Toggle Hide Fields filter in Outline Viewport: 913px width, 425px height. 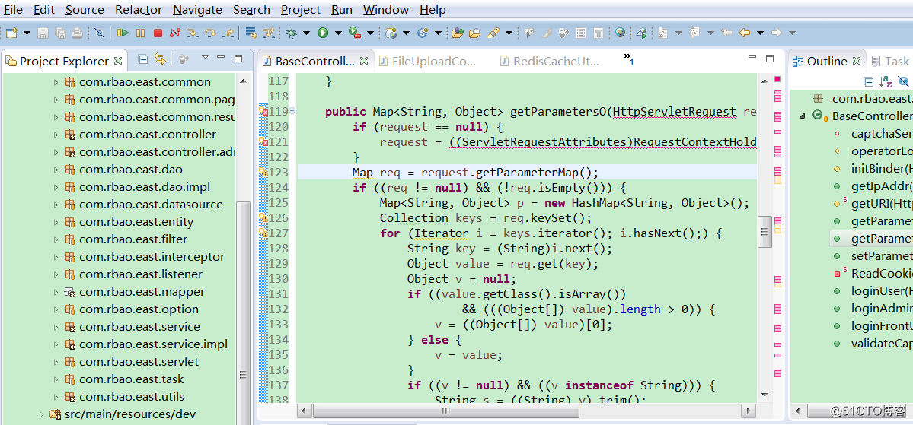point(903,81)
